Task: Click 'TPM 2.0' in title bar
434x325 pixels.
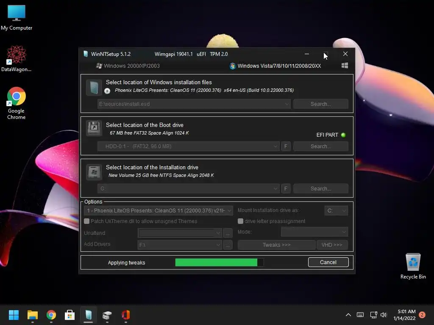Action: pos(219,54)
